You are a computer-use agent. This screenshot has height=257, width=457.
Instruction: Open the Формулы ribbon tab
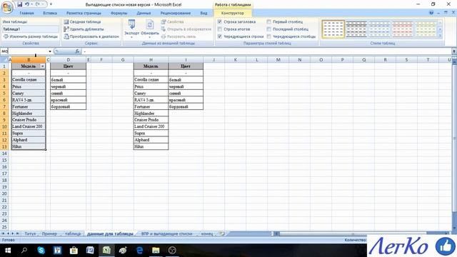[119, 13]
